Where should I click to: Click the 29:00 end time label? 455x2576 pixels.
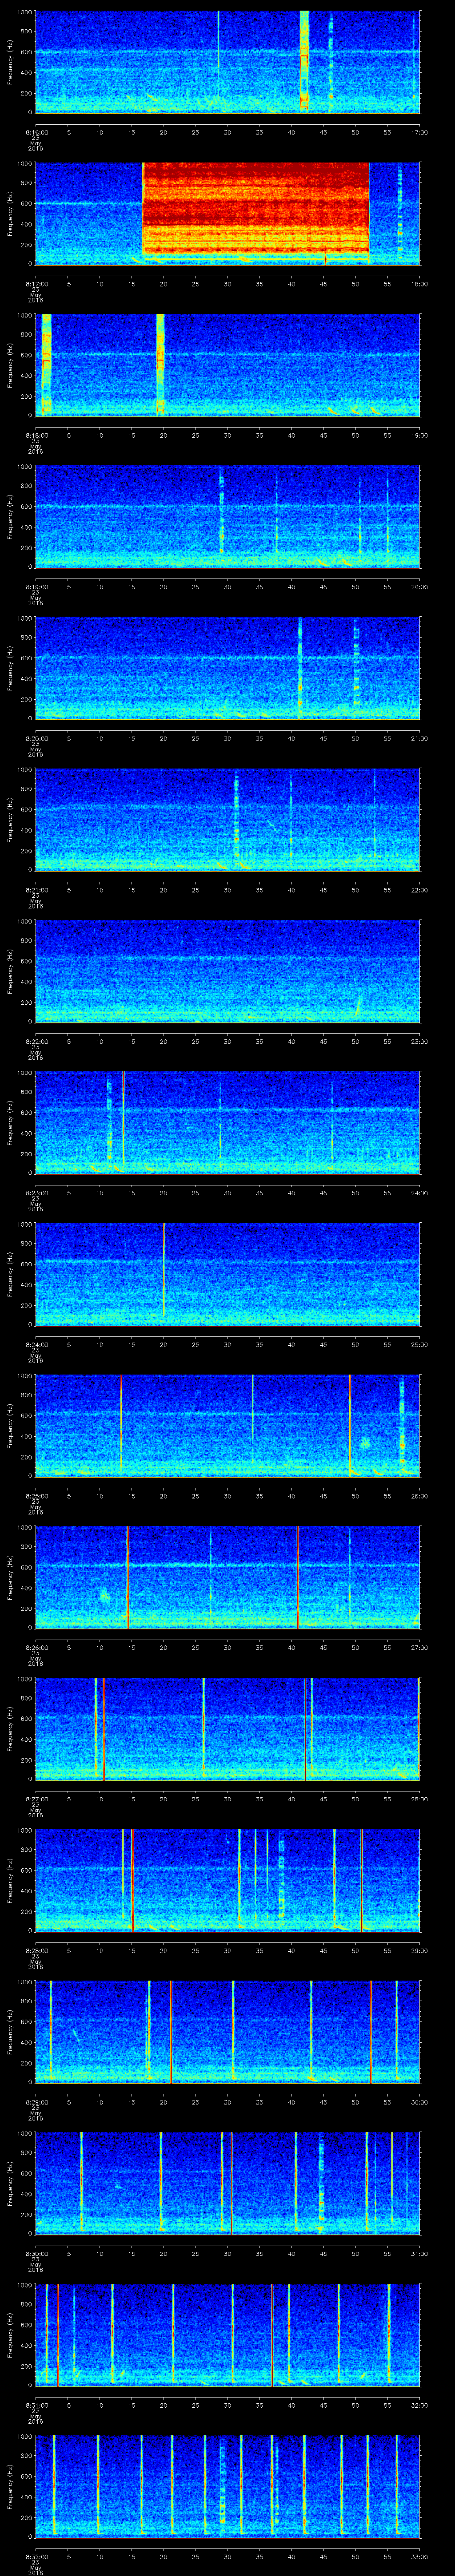click(x=419, y=1951)
